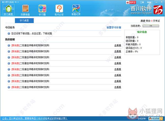Click the 正确率: 0% statistic

point(132,52)
